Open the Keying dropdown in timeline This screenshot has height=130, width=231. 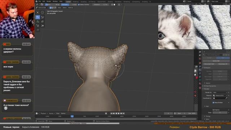pos(52,113)
